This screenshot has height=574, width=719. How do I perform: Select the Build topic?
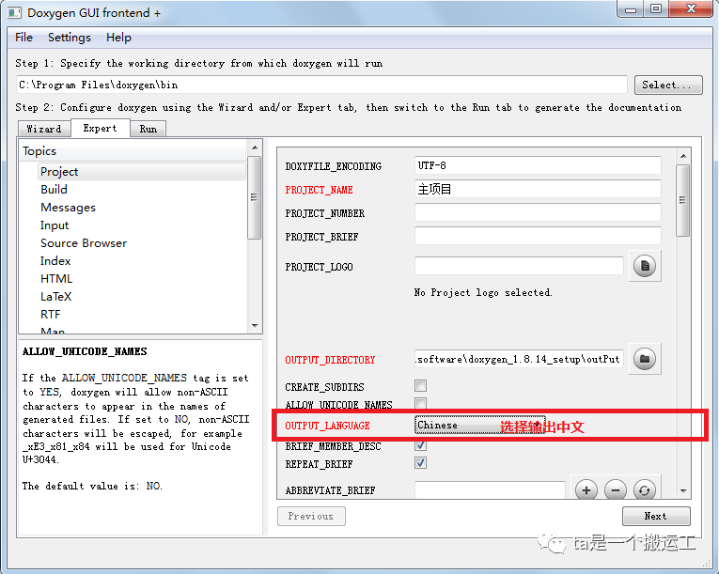[55, 190]
